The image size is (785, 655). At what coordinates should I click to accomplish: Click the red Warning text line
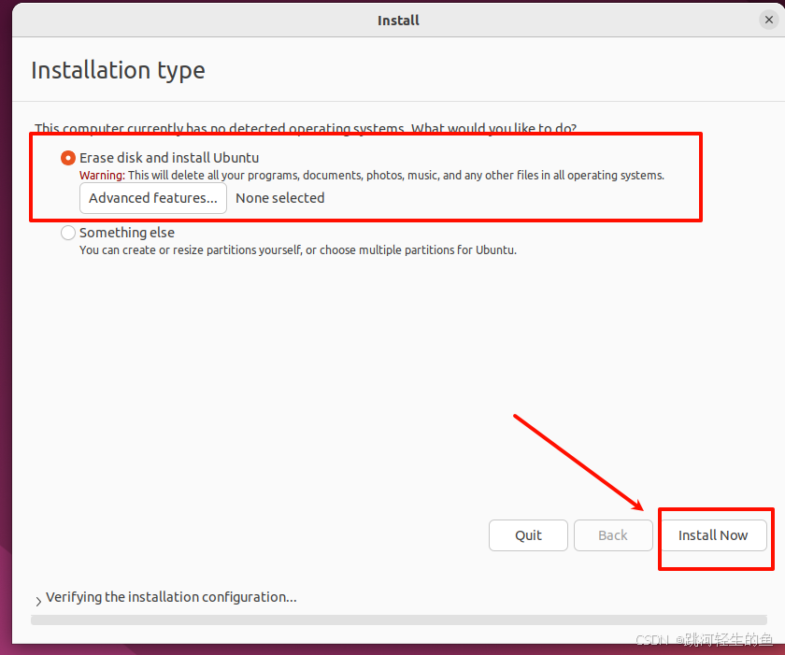[372, 176]
